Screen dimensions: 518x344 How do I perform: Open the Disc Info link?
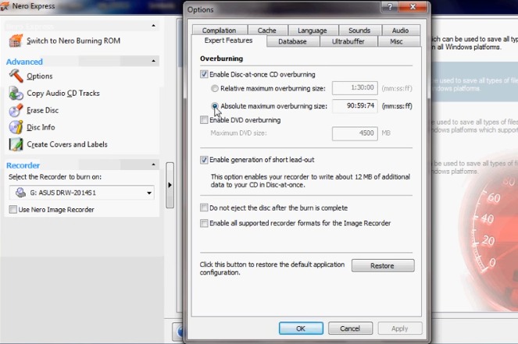coord(41,127)
